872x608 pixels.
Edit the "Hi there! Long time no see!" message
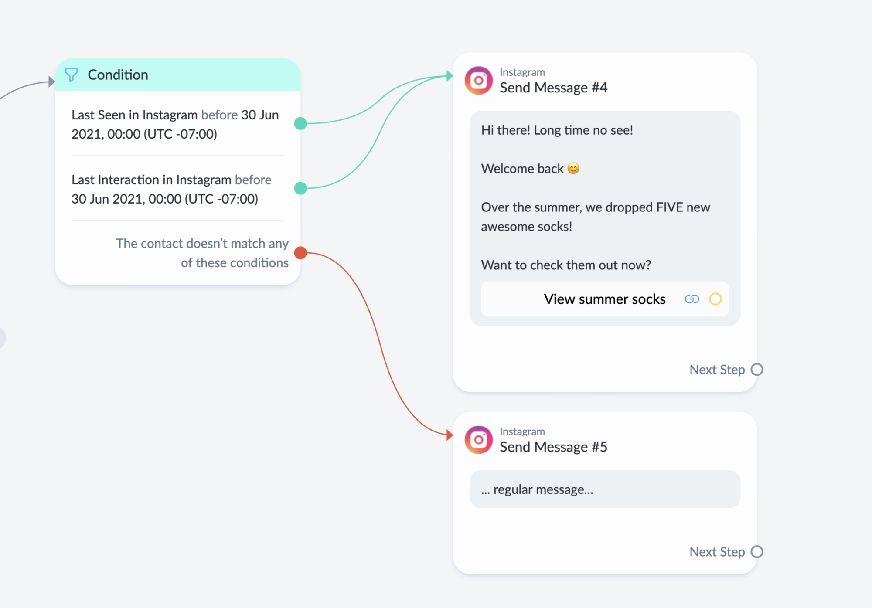coord(557,129)
